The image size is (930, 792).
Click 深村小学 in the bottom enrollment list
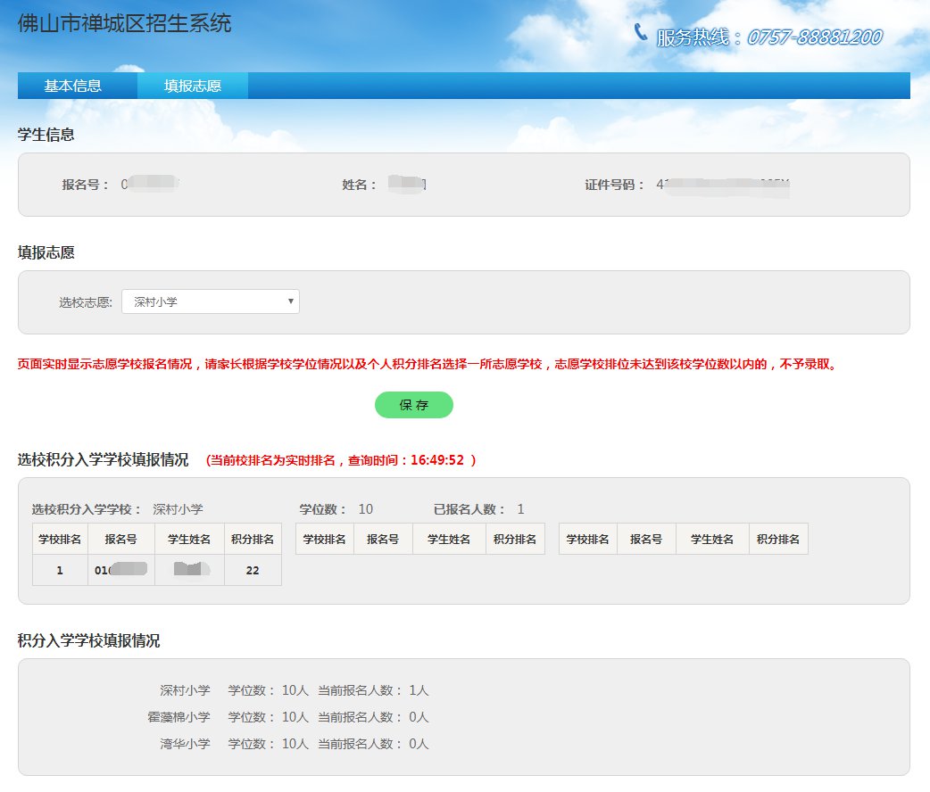pos(185,690)
